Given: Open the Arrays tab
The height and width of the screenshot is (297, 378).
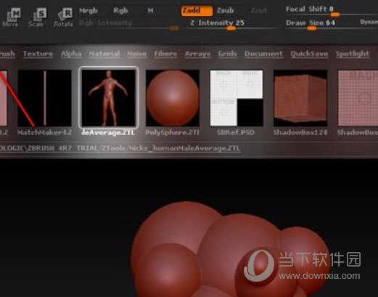Looking at the screenshot, I should click(x=197, y=54).
